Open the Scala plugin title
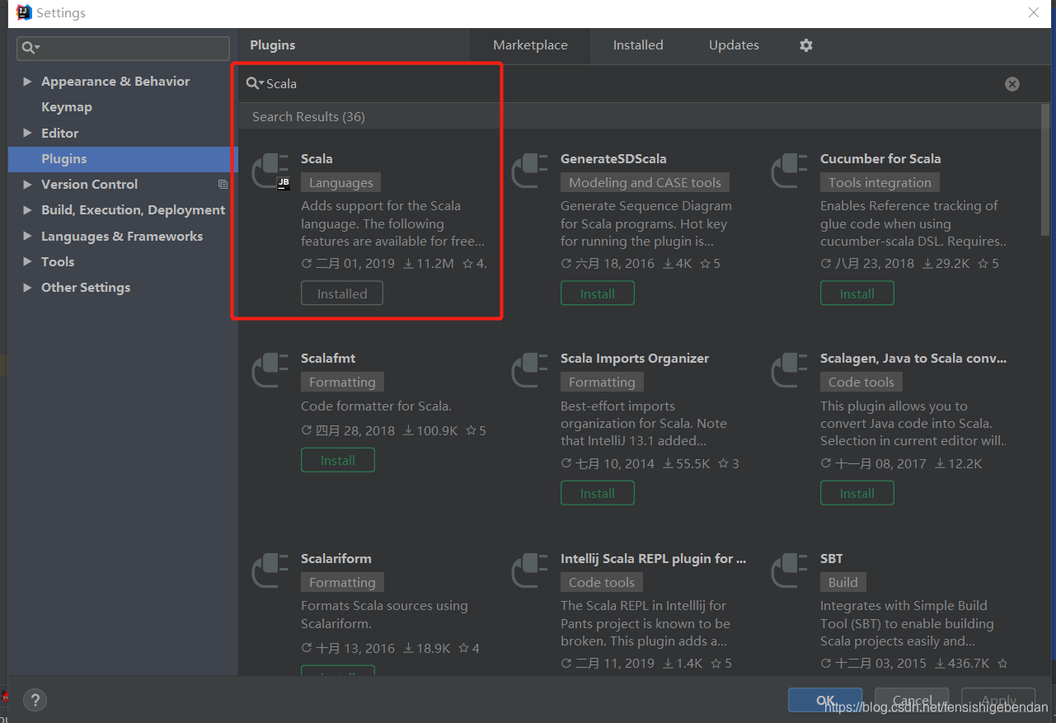Screen dimensions: 1056x723 [x=317, y=159]
